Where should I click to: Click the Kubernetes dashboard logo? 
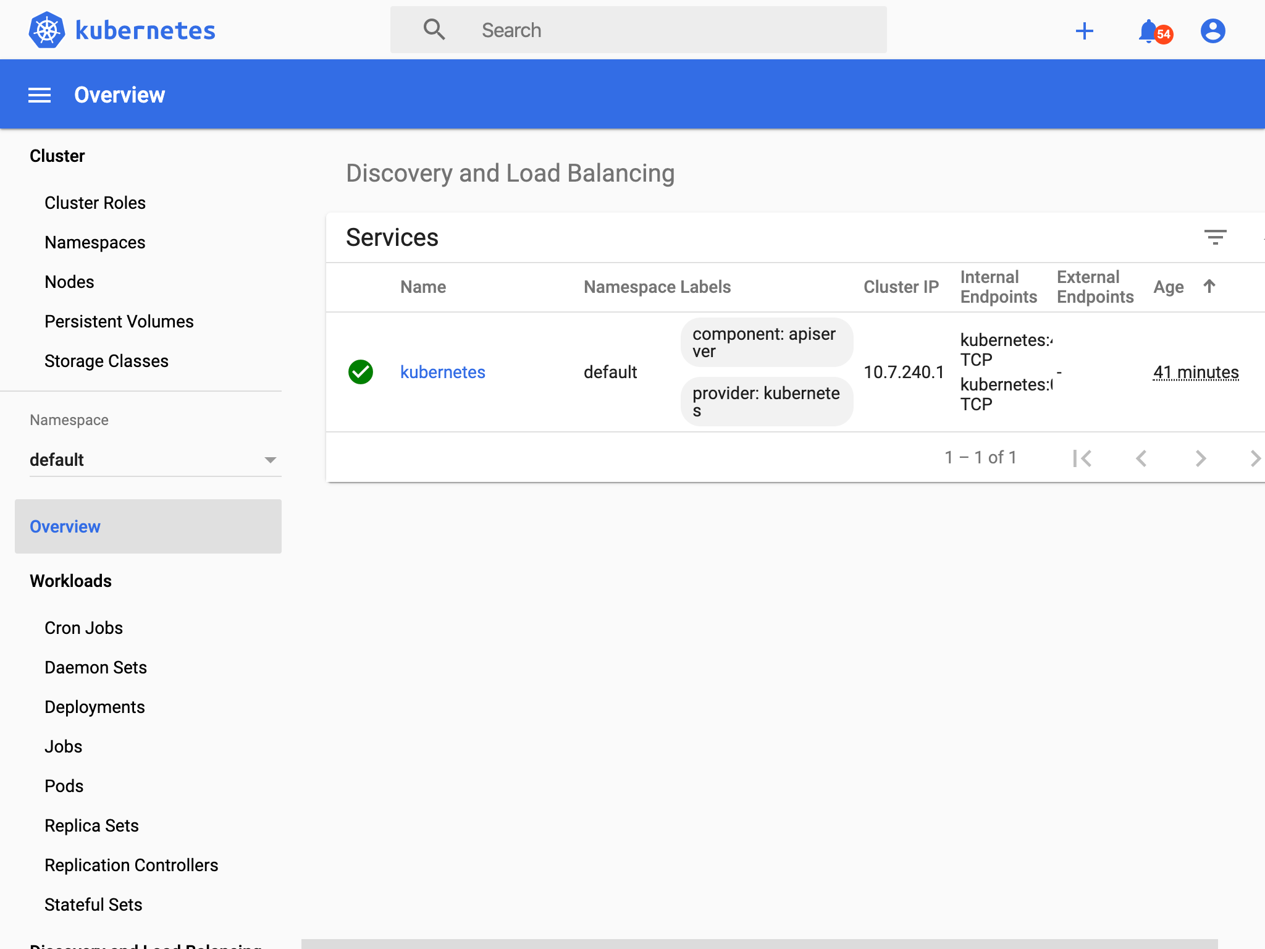click(120, 29)
